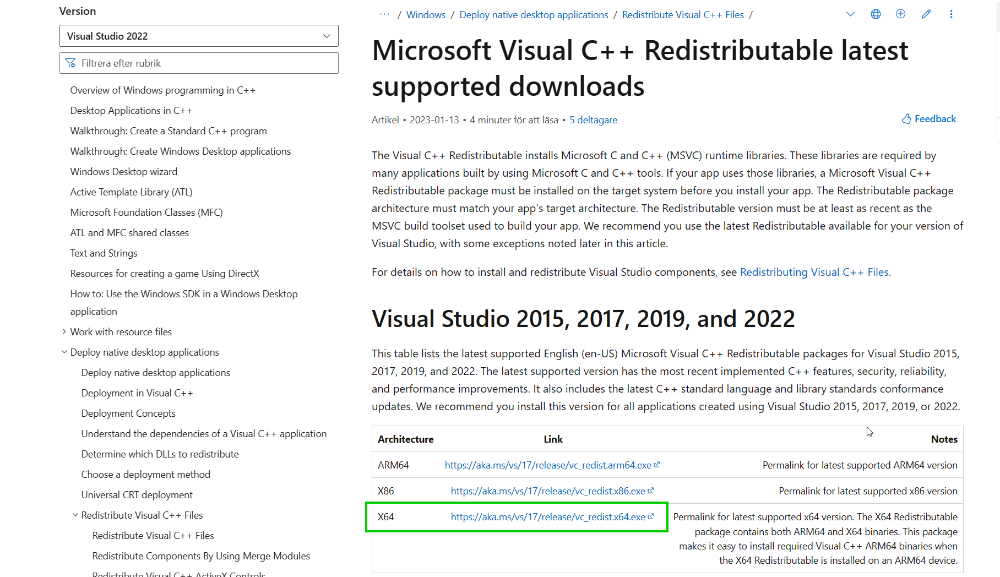Click the breadcrumb ellipsis icon
This screenshot has width=1000, height=577.
pyautogui.click(x=384, y=15)
